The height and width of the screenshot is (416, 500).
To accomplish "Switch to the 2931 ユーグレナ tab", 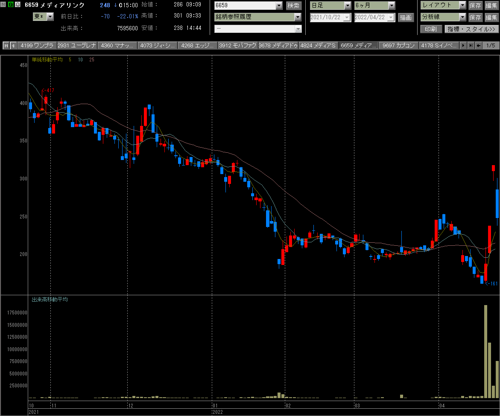I will [x=77, y=46].
